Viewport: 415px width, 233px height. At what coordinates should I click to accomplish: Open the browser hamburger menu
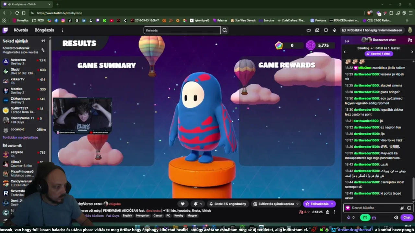click(x=410, y=13)
